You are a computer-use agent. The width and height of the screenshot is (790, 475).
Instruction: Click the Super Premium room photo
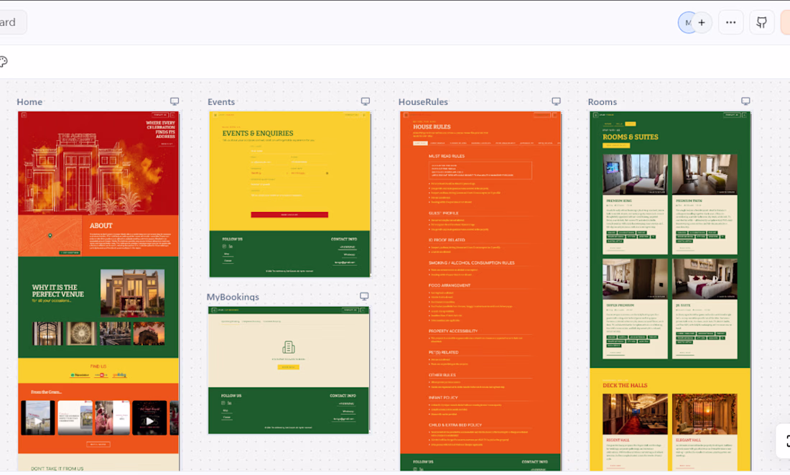point(635,280)
